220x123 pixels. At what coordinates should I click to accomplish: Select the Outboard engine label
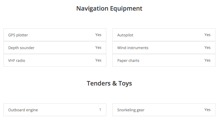(23, 110)
